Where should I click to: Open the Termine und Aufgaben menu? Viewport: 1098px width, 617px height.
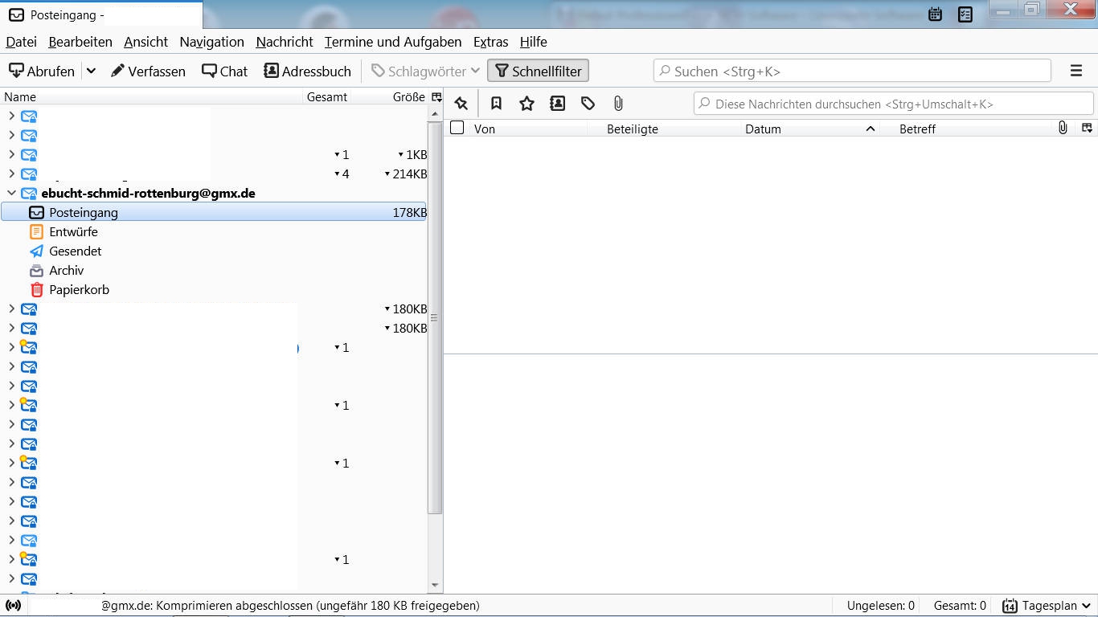393,42
